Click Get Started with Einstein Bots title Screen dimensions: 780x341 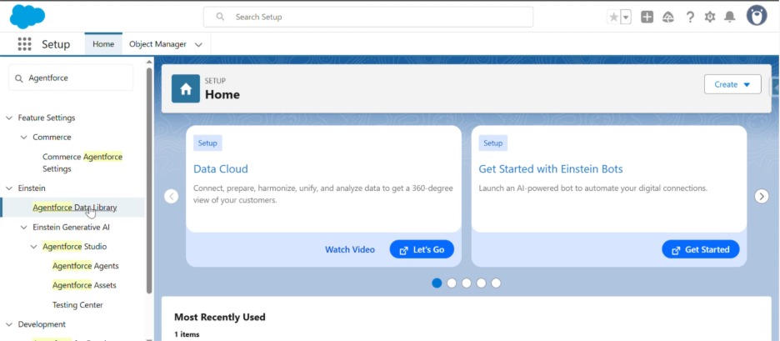[x=551, y=168]
